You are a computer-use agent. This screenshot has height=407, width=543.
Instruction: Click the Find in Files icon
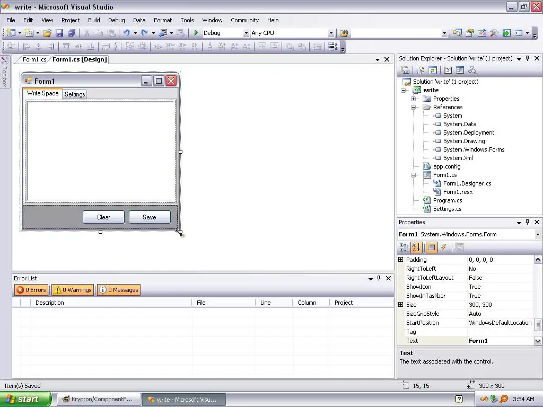click(344, 33)
